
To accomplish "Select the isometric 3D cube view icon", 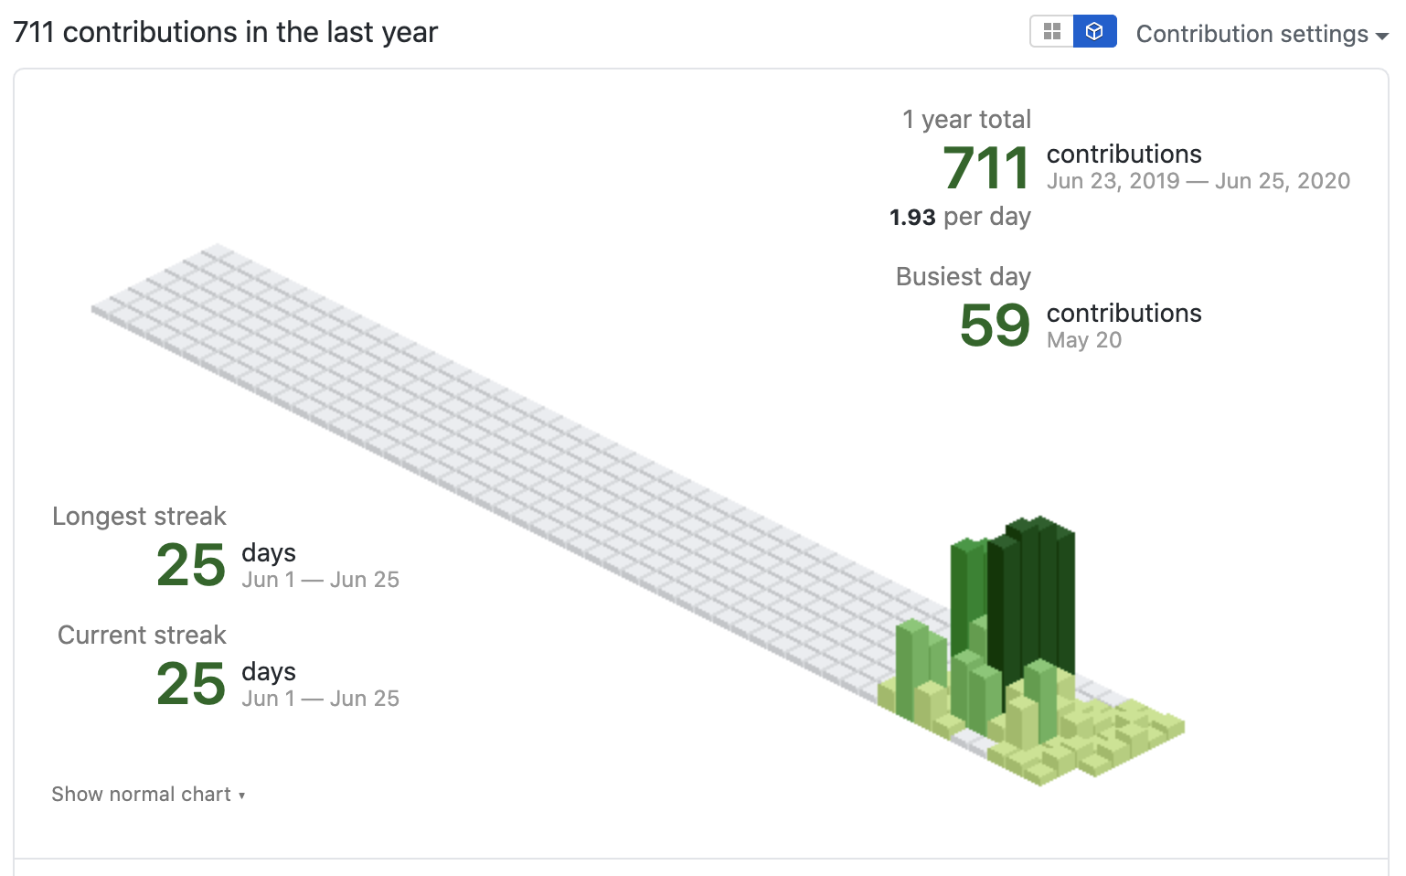I will 1094,32.
